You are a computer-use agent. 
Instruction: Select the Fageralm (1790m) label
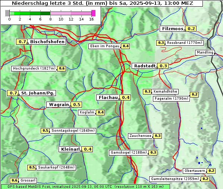[x=171, y=99]
